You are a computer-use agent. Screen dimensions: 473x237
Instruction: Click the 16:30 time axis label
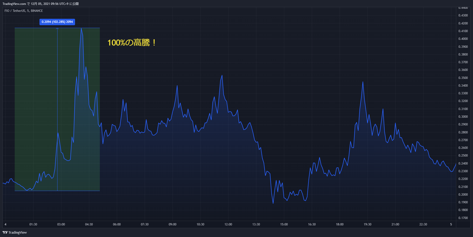click(x=312, y=224)
